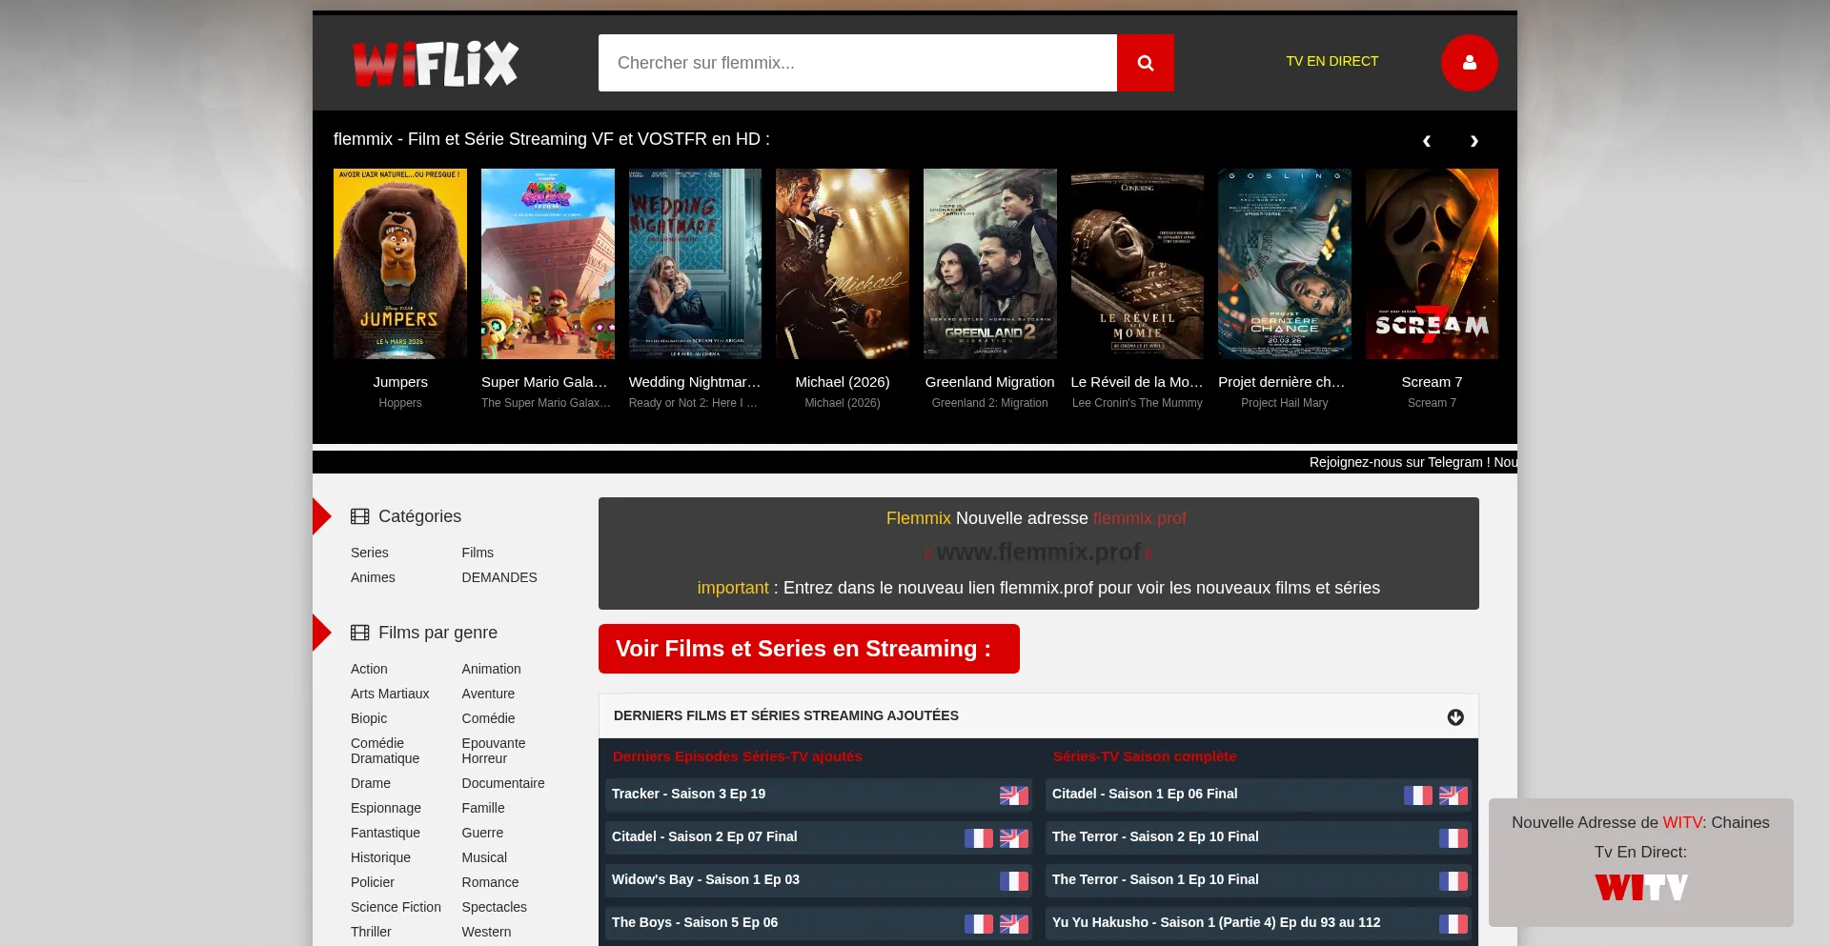Viewport: 1830px width, 946px height.
Task: Click the Films par genre film icon
Action: 359,633
